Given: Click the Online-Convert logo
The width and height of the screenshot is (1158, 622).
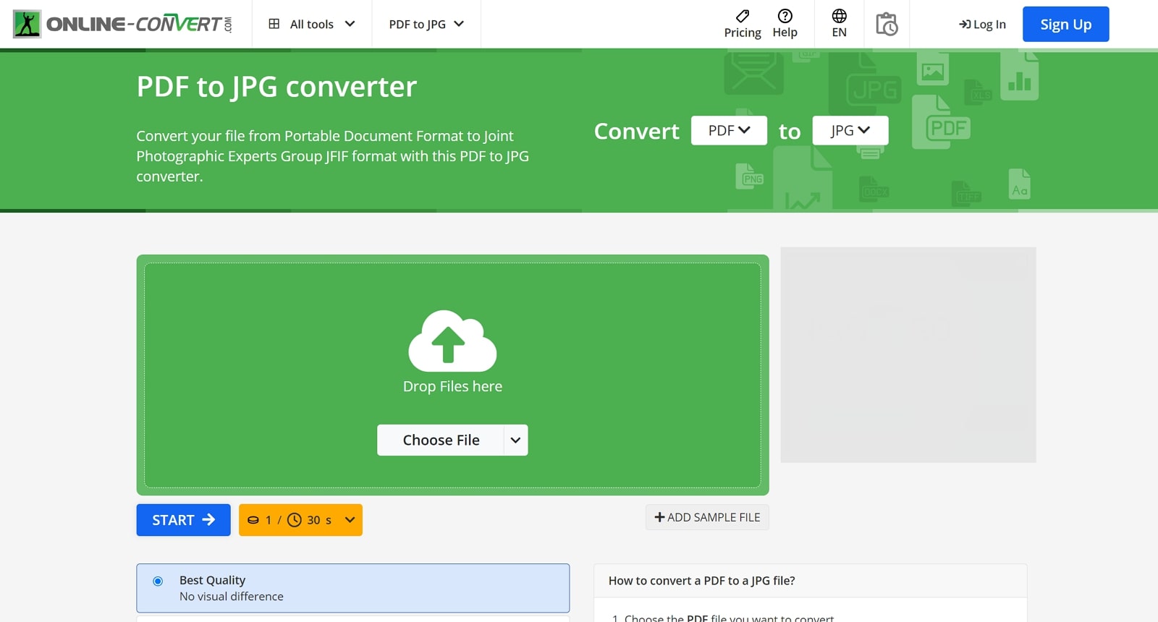Looking at the screenshot, I should pyautogui.click(x=122, y=24).
